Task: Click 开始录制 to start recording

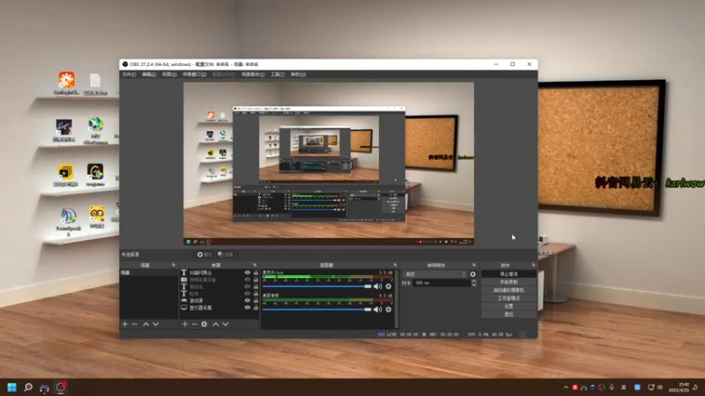Action: [x=508, y=282]
